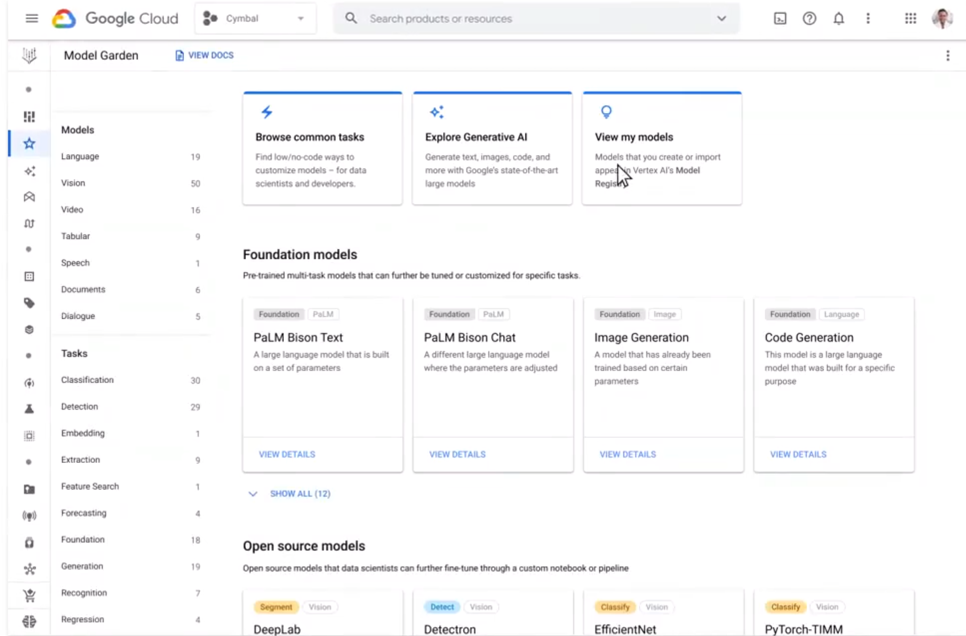Select the Feature Search task filter

(131, 486)
